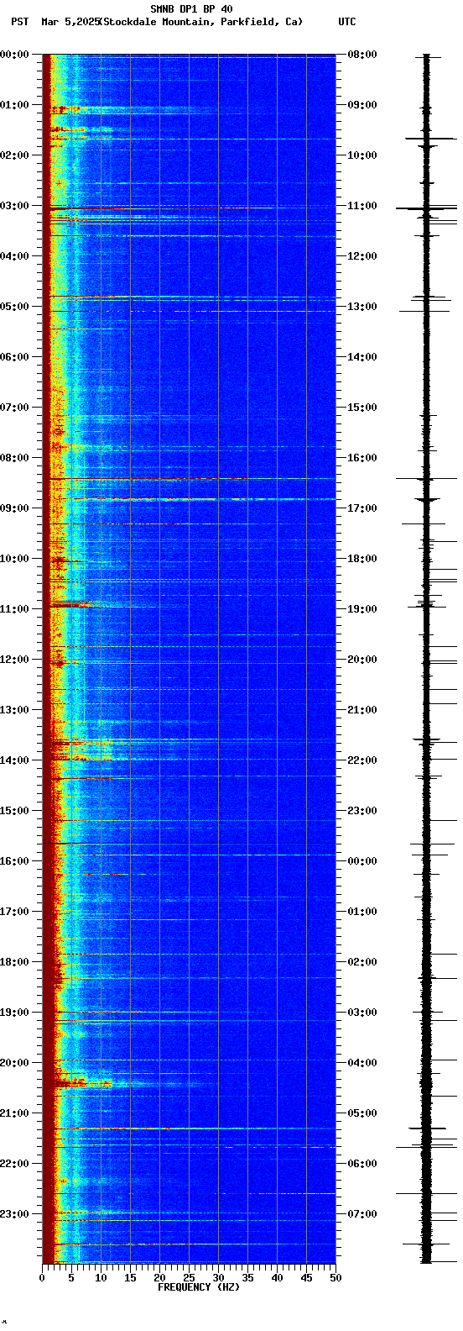This screenshot has width=463, height=1331.
Task: Click the '23:00' PST time label
Action: click(x=15, y=1214)
